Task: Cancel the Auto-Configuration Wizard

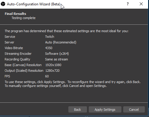Action: (x=134, y=110)
